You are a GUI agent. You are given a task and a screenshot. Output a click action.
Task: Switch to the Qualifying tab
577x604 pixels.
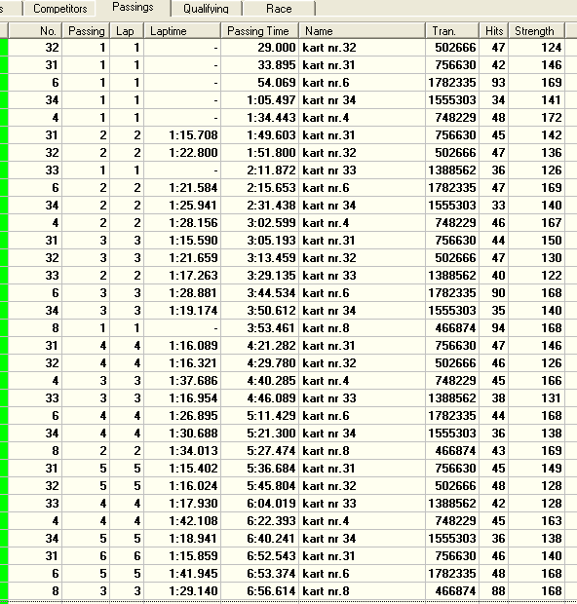pyautogui.click(x=206, y=9)
